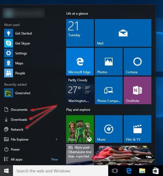The width and height of the screenshot is (163, 176).
Task: Open the Get Started app icon
Action: (9, 33)
